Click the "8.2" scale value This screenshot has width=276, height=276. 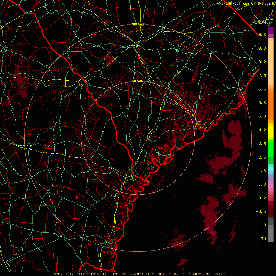(x=262, y=62)
